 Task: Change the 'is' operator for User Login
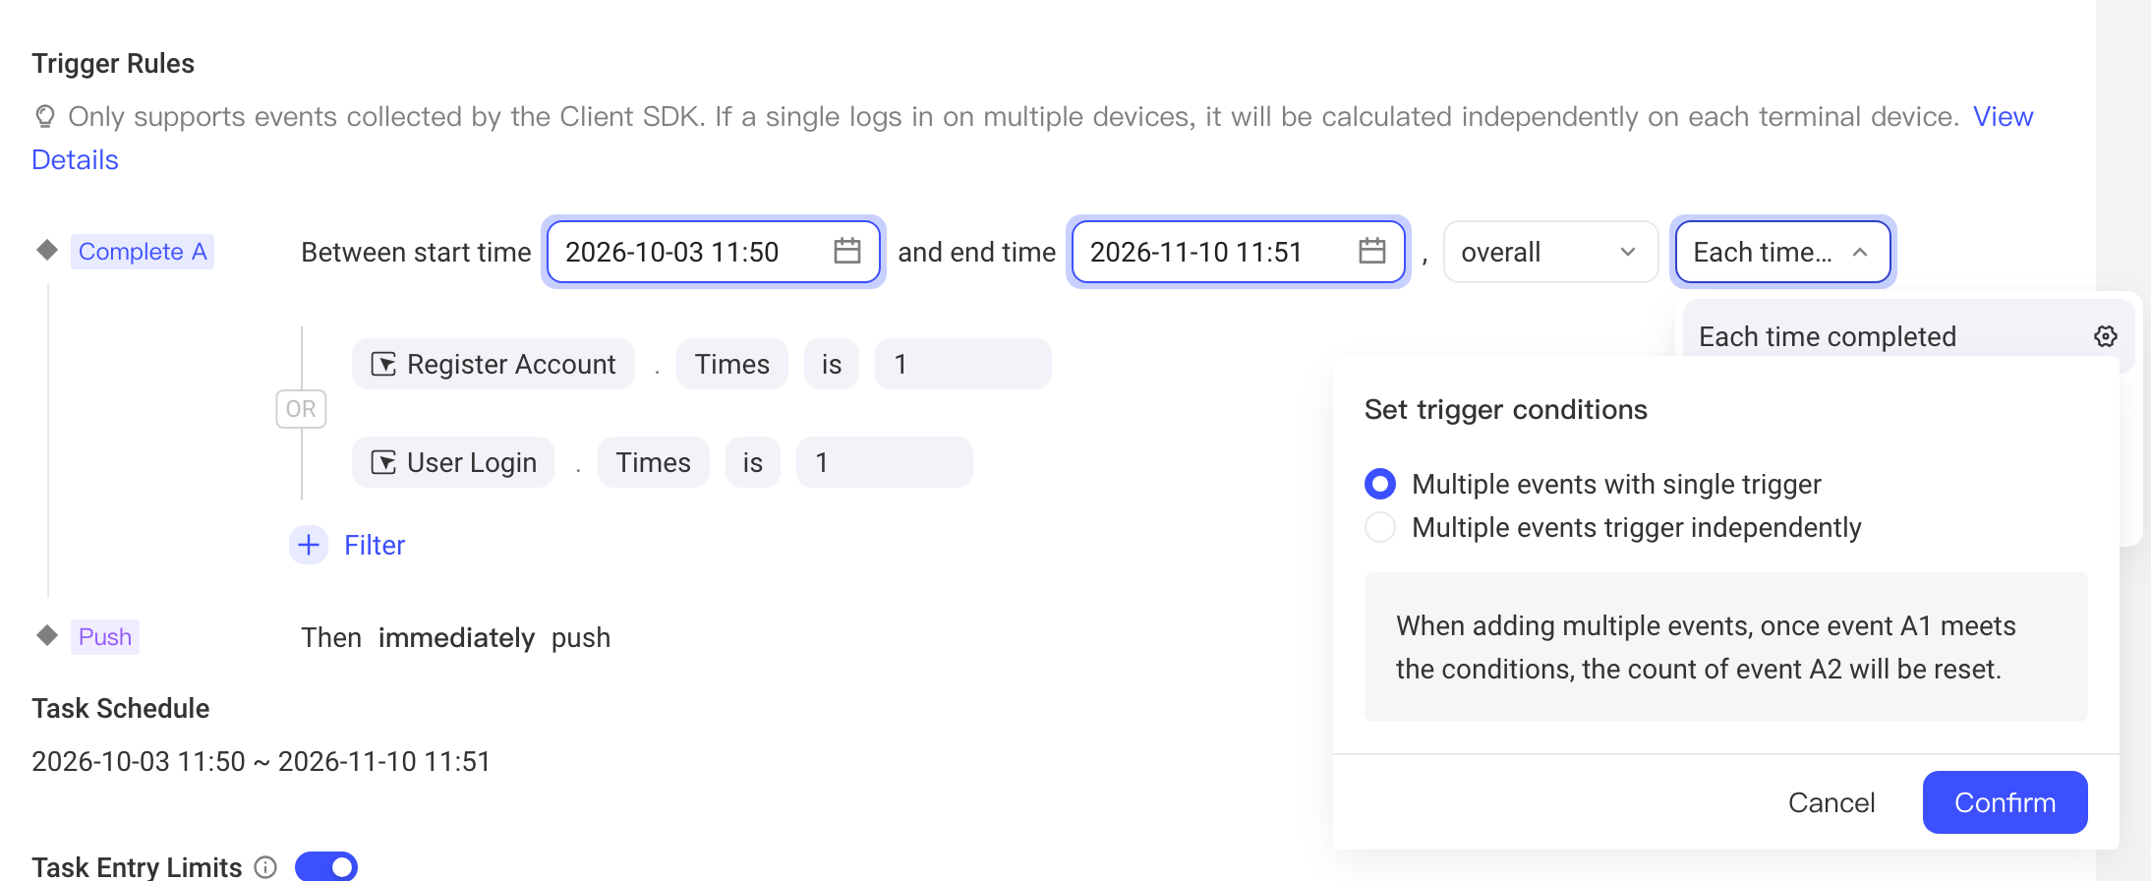(x=753, y=462)
